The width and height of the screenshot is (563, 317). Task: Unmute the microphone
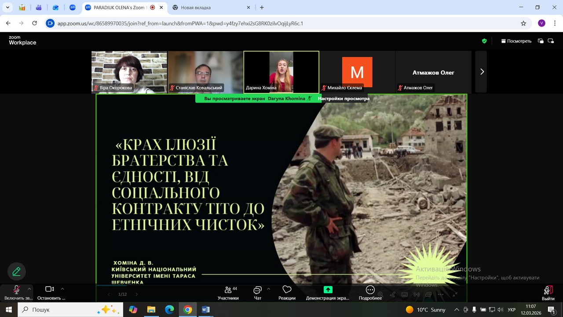point(16,289)
